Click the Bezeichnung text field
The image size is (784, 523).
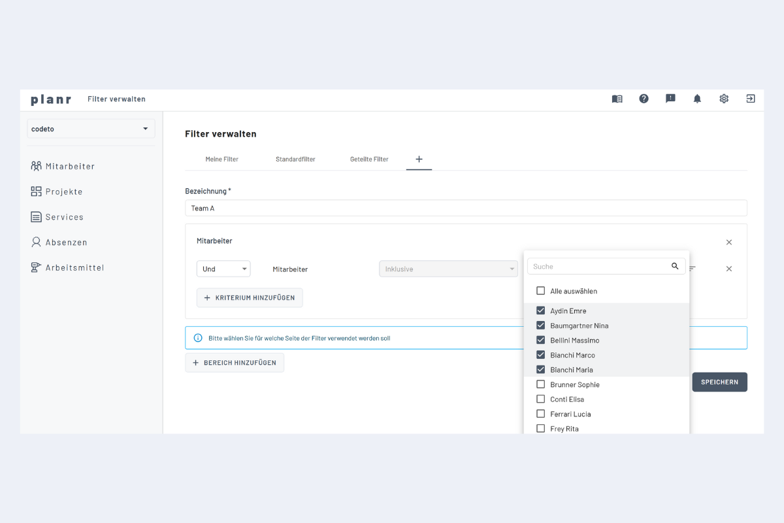tap(466, 208)
